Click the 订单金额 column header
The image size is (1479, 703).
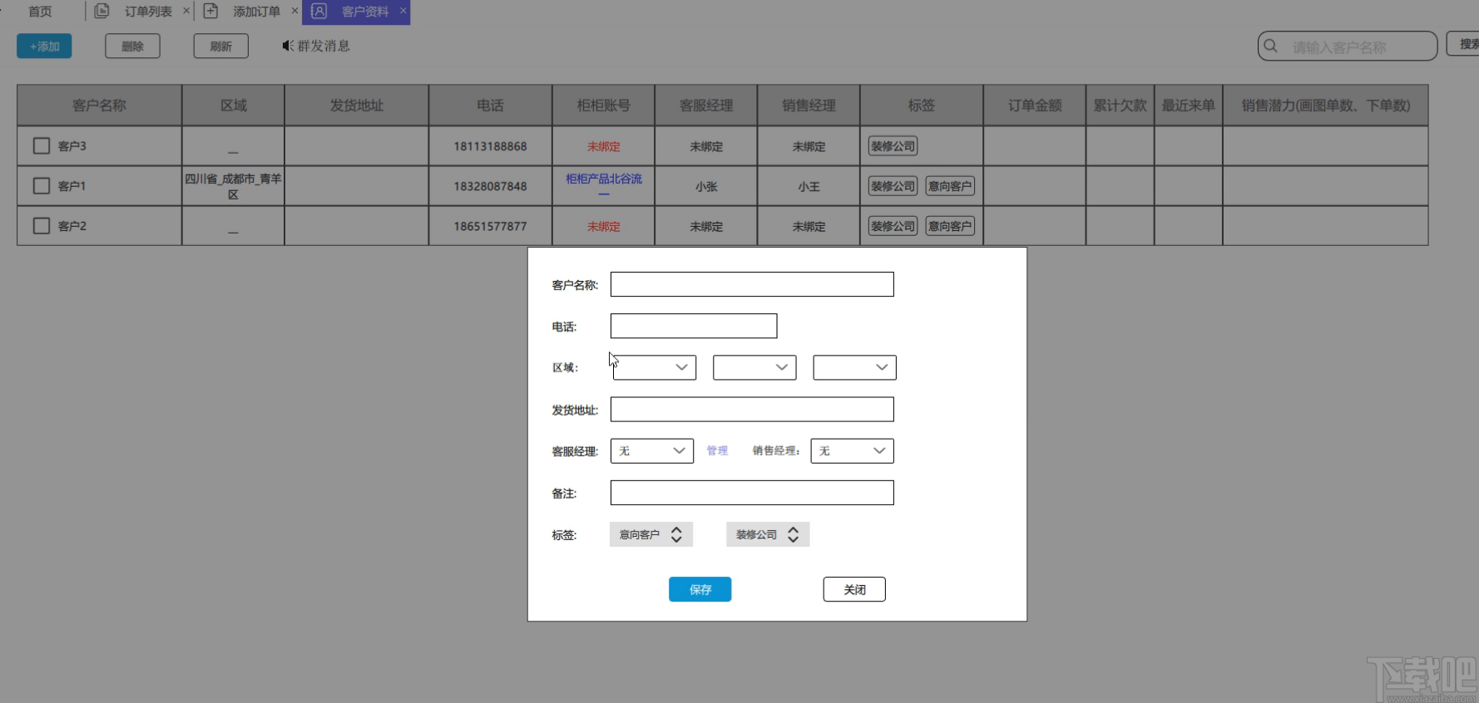click(1035, 106)
